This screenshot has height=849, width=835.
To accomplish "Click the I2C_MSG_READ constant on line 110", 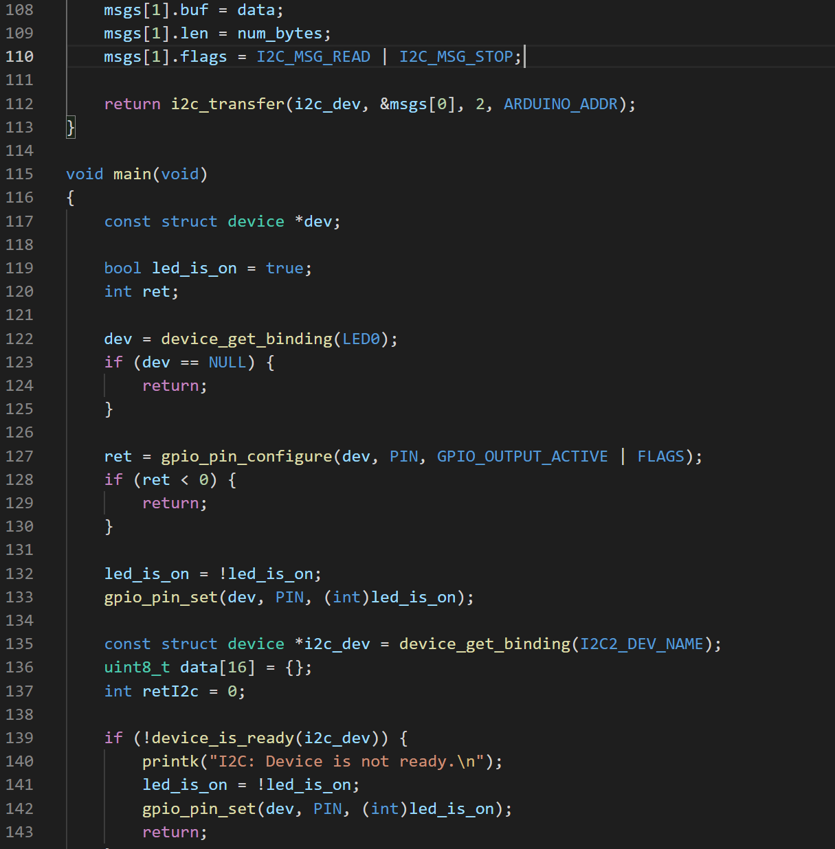I will pyautogui.click(x=313, y=56).
